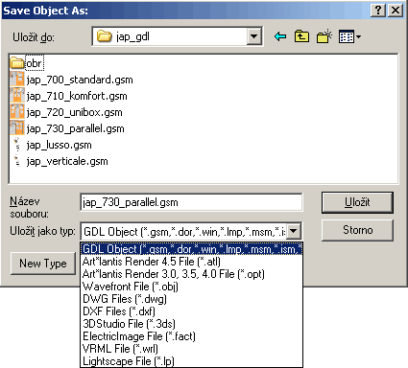The width and height of the screenshot is (408, 368).
Task: Choose 3DStudio File (*.3ds) type
Action: (191, 324)
